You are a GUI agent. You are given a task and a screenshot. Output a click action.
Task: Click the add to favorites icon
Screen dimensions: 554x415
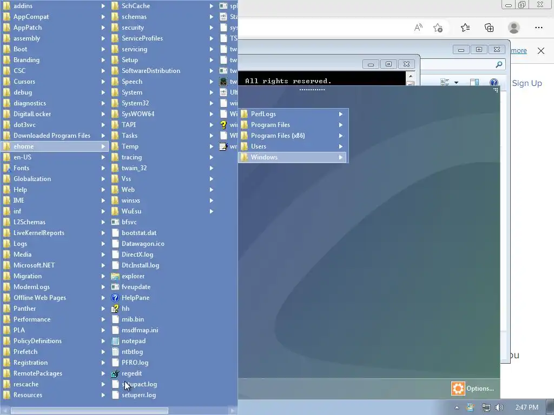pyautogui.click(x=438, y=28)
